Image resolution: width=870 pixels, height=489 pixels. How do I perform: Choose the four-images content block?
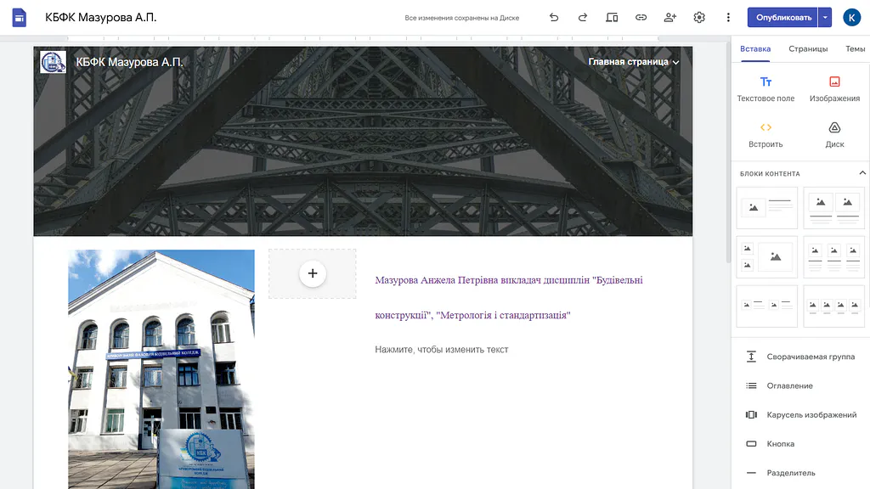pos(834,306)
